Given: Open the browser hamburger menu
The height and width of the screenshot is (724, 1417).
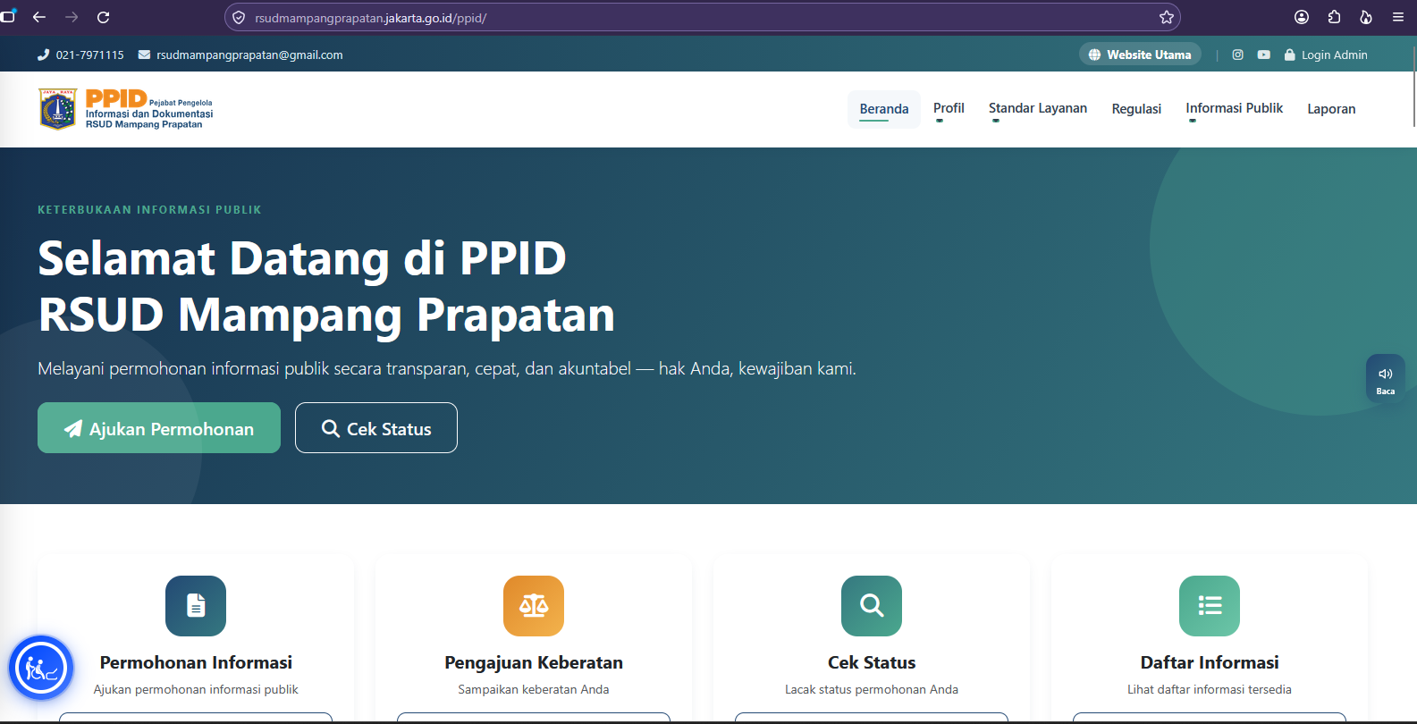Looking at the screenshot, I should tap(1398, 17).
